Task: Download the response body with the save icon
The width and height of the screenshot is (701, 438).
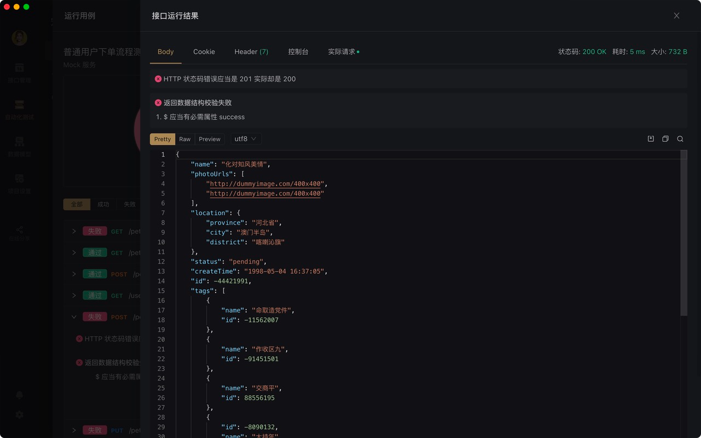Action: click(651, 139)
